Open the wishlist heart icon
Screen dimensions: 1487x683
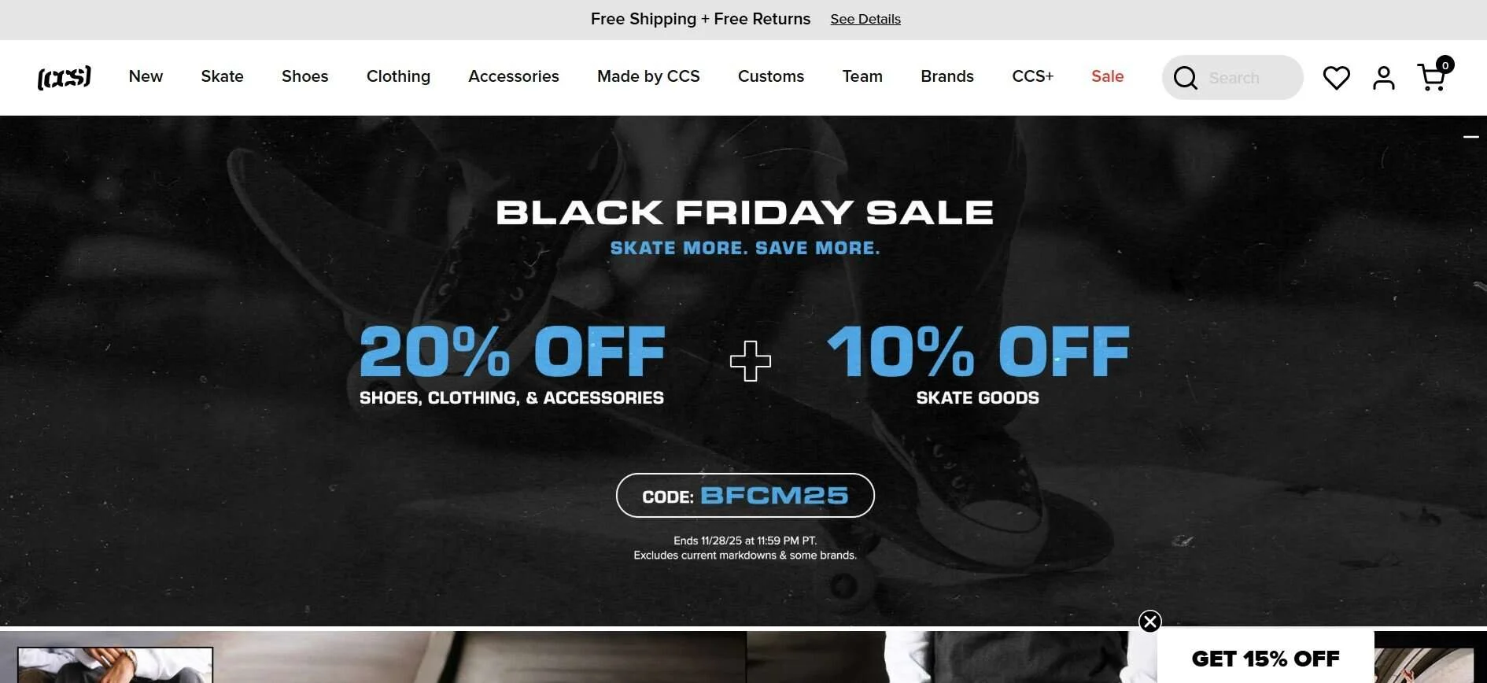pos(1336,78)
